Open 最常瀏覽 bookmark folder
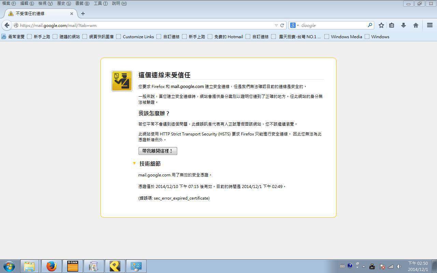437x273 pixels. coord(13,37)
